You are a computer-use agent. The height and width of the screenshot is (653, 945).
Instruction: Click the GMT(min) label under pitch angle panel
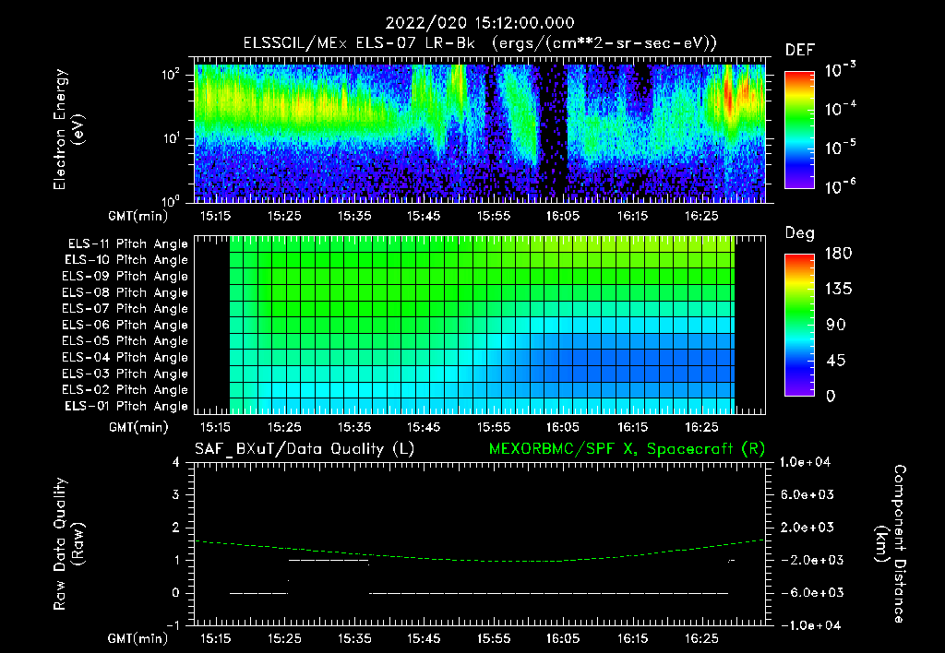pyautogui.click(x=138, y=427)
